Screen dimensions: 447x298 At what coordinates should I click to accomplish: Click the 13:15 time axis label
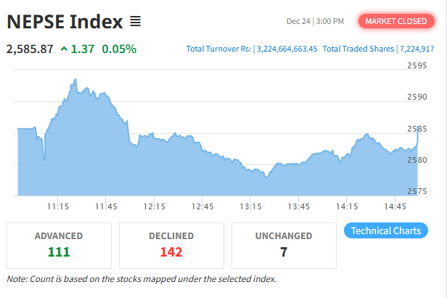click(x=250, y=206)
